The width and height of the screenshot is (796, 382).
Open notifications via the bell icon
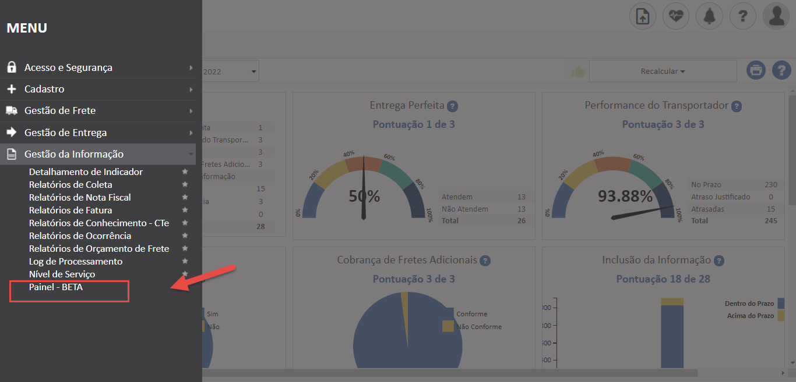click(709, 16)
